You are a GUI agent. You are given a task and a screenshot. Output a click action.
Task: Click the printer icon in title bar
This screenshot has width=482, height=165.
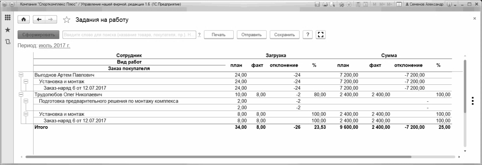click(x=325, y=4)
